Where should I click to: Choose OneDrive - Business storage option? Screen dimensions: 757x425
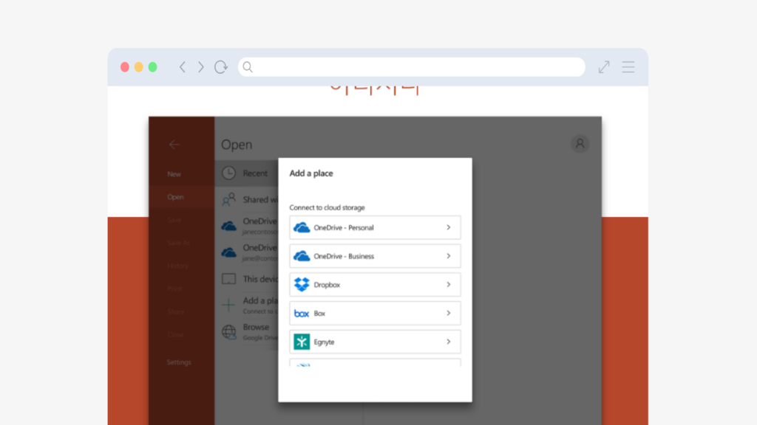pos(375,256)
